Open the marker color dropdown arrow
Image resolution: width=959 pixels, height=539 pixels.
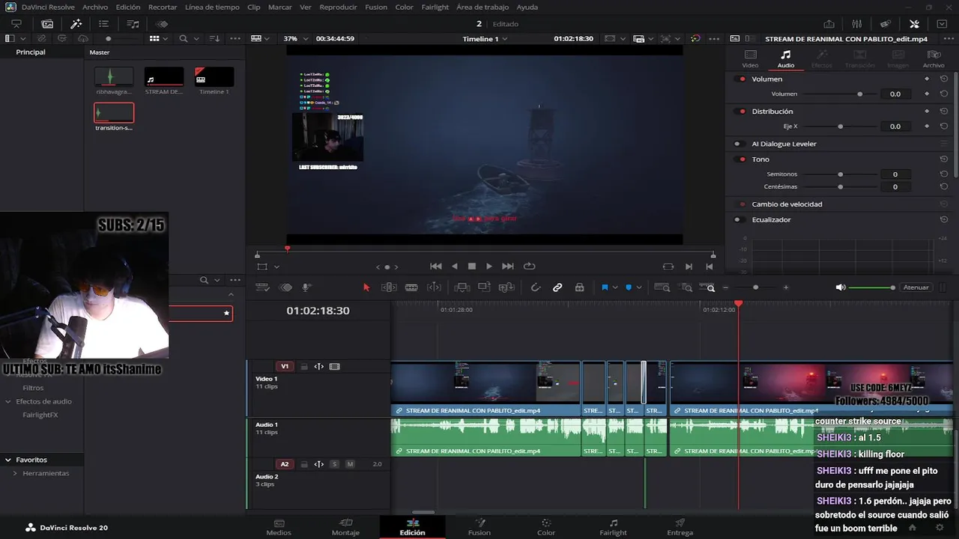(639, 287)
